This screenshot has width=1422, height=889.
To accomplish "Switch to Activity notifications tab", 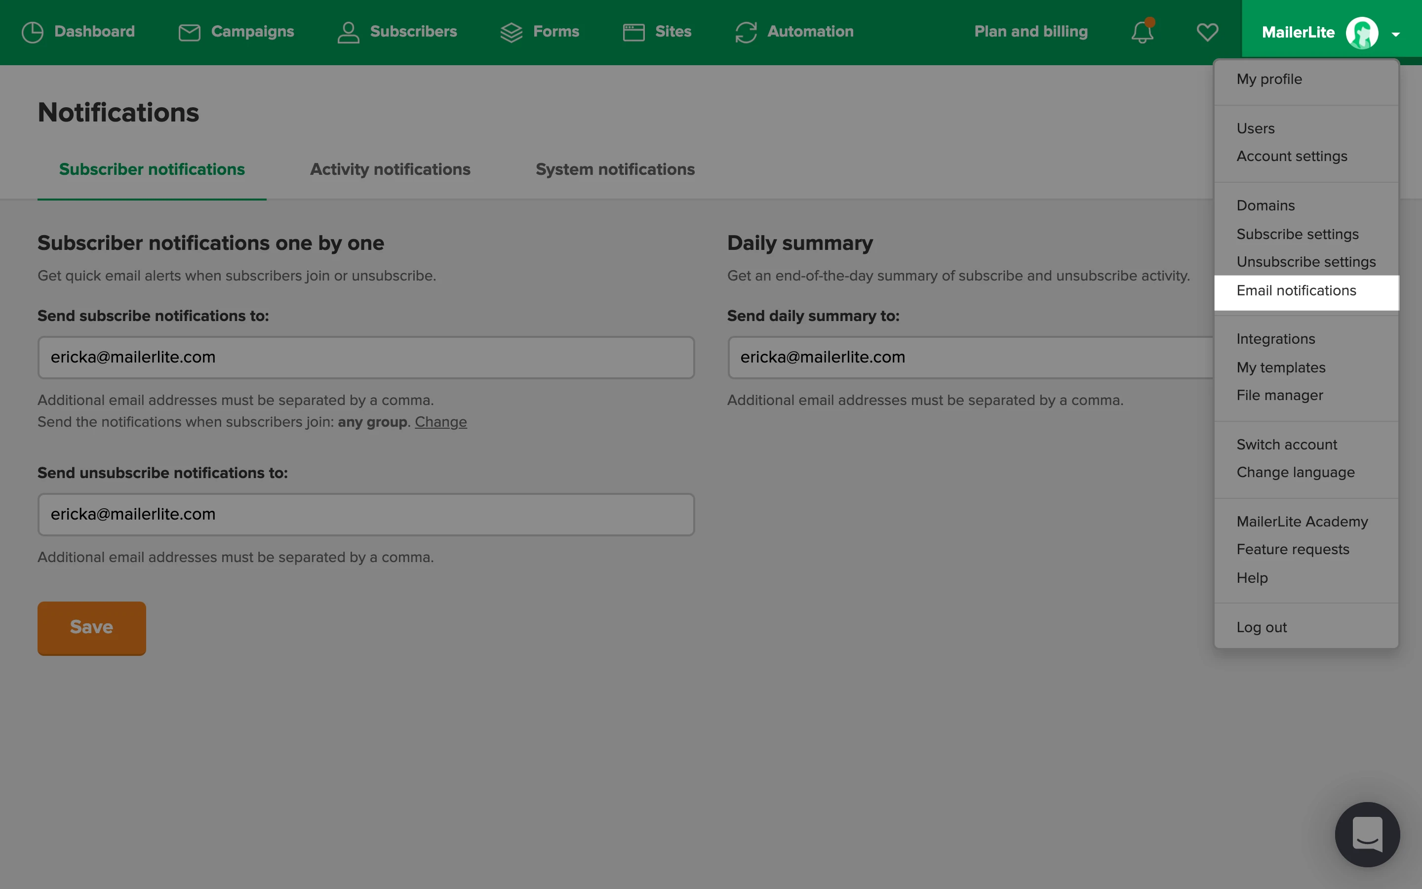I will (390, 169).
